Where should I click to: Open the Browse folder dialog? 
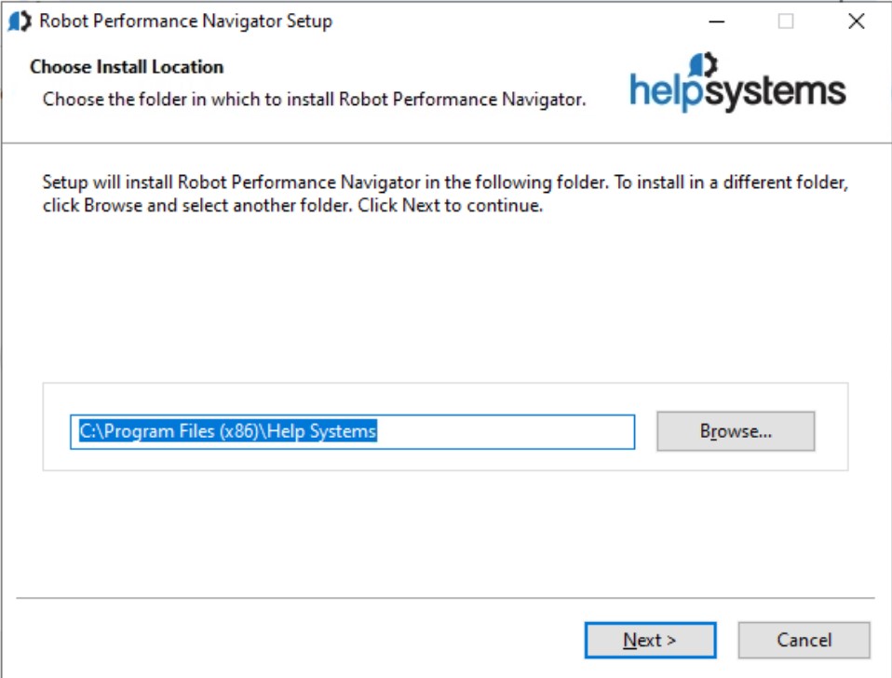pyautogui.click(x=736, y=431)
